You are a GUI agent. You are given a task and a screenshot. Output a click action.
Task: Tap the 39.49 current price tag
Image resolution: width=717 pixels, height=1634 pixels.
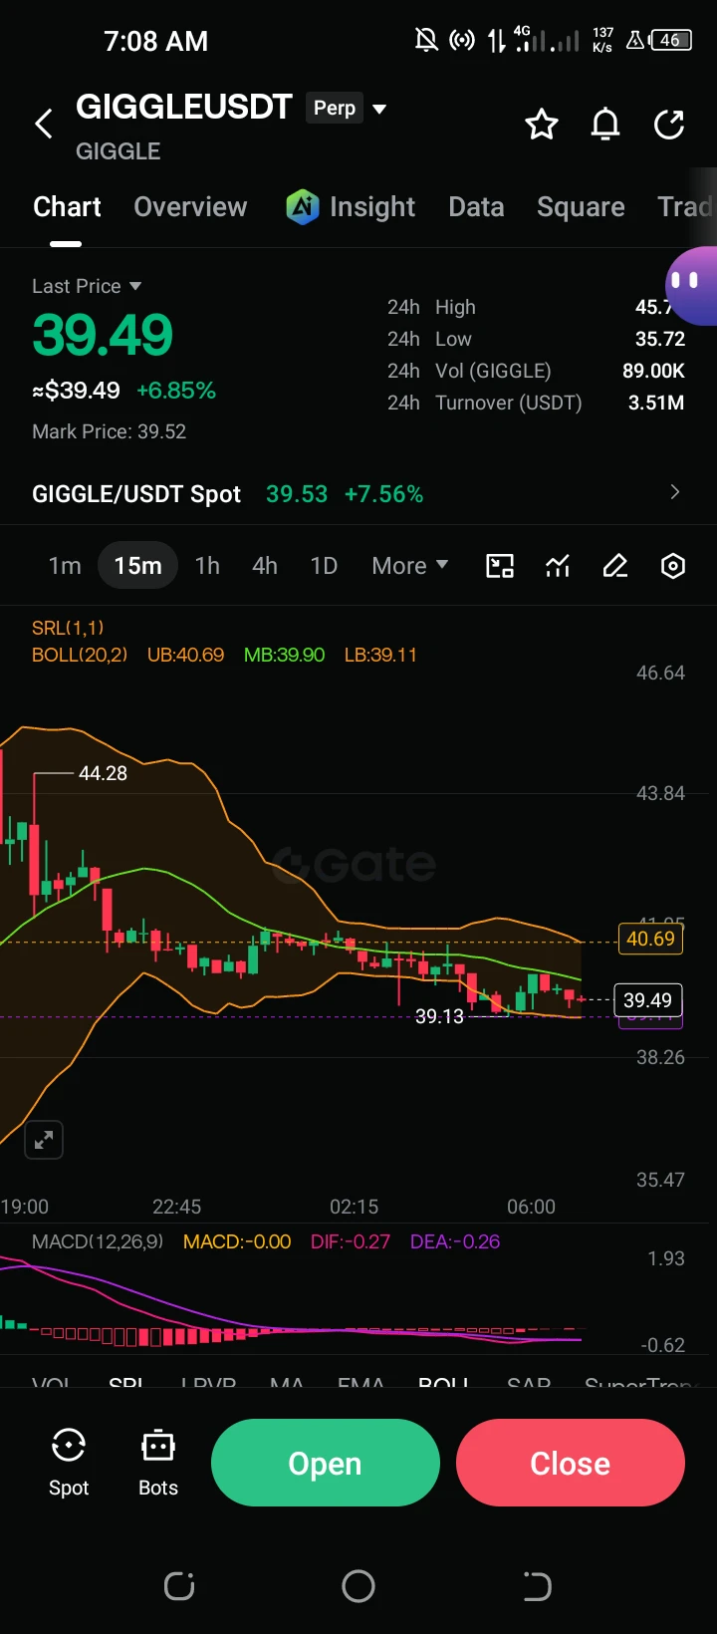tap(647, 999)
